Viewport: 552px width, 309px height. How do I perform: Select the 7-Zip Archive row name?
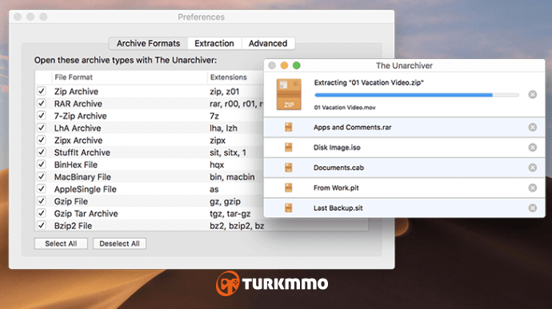[80, 116]
